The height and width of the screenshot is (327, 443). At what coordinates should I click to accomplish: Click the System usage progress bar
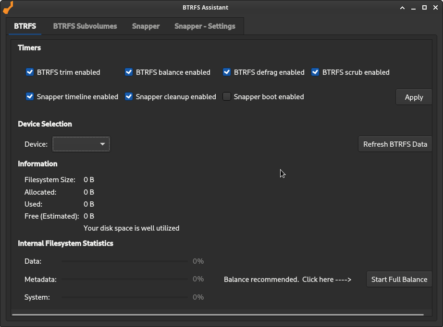click(124, 297)
